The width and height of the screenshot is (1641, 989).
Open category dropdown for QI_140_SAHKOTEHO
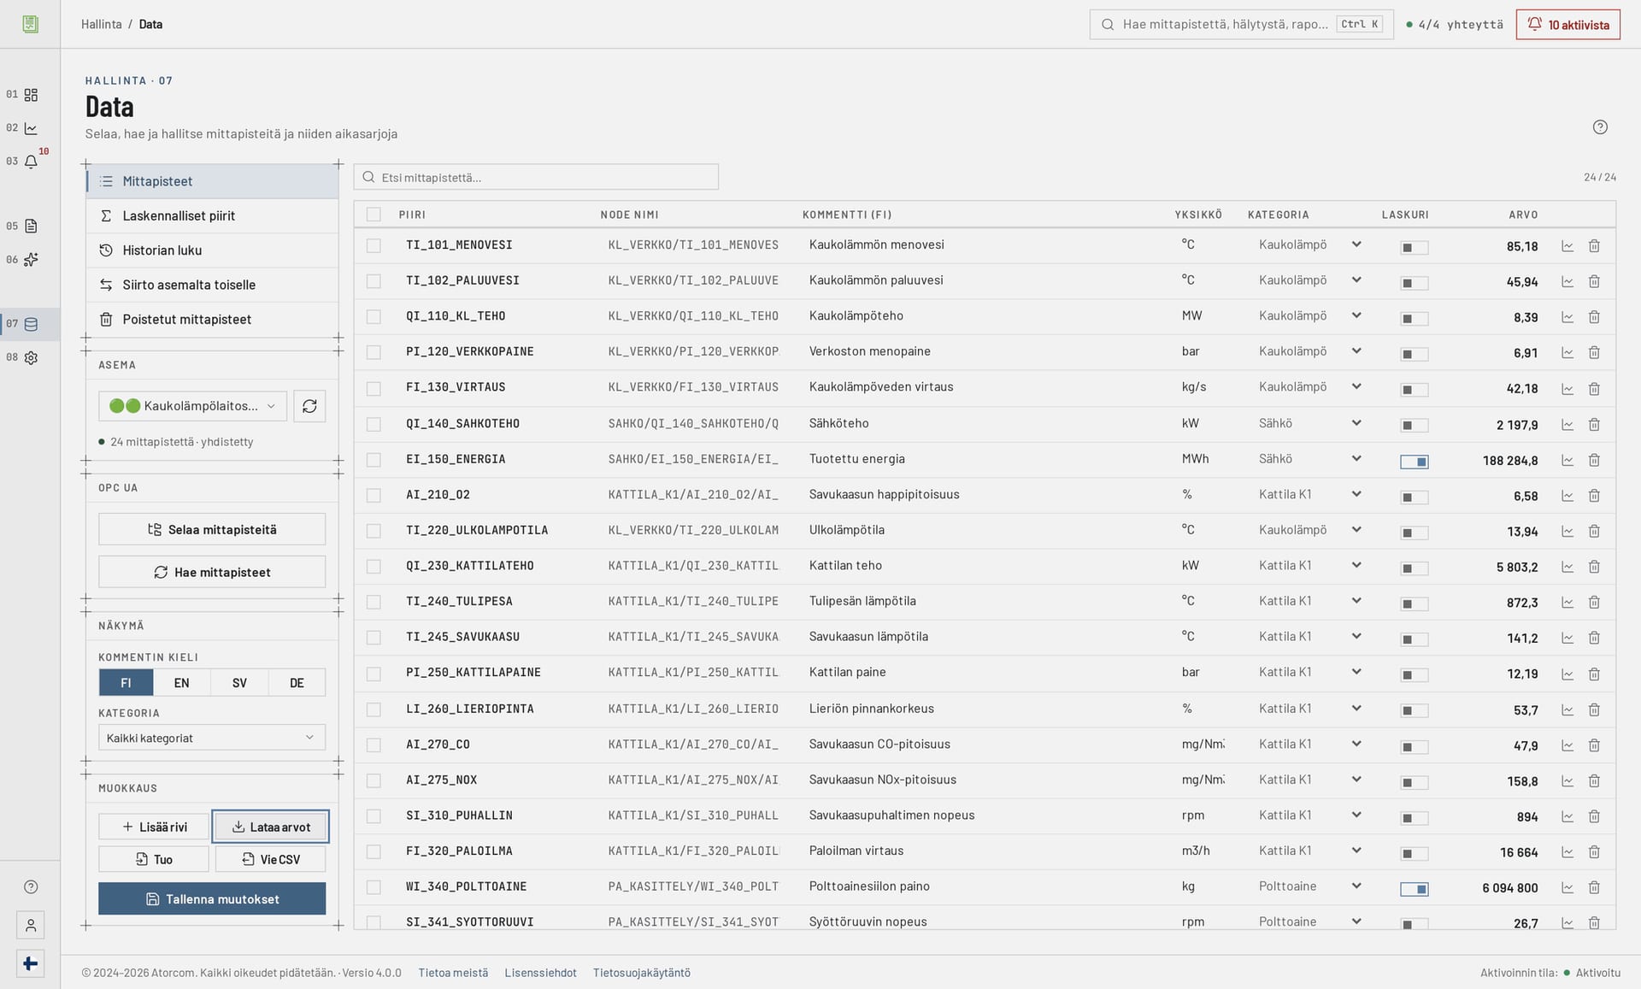tap(1309, 423)
